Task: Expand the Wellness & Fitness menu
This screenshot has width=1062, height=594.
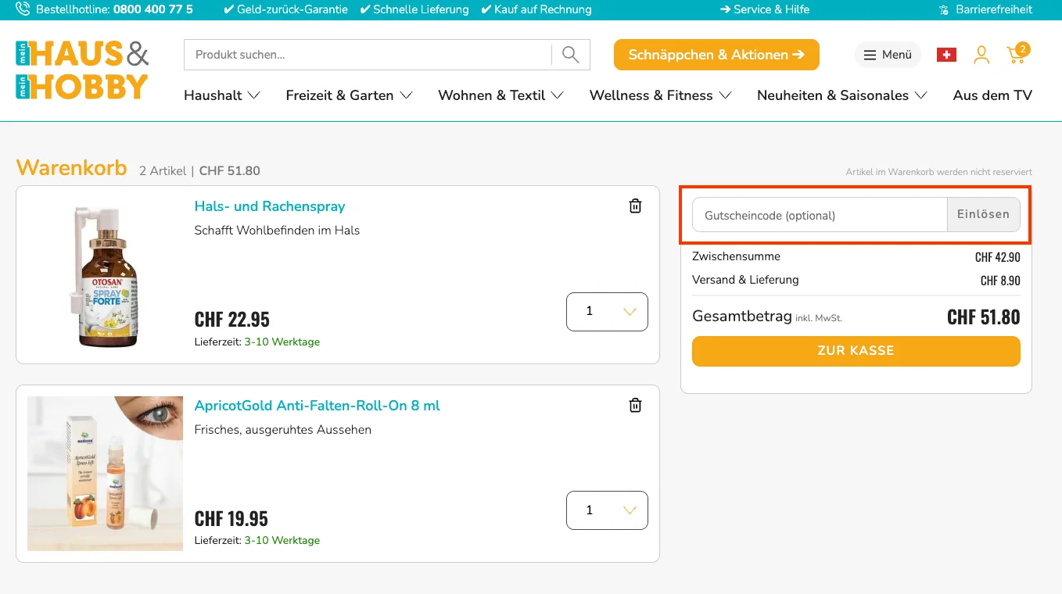Action: point(660,95)
